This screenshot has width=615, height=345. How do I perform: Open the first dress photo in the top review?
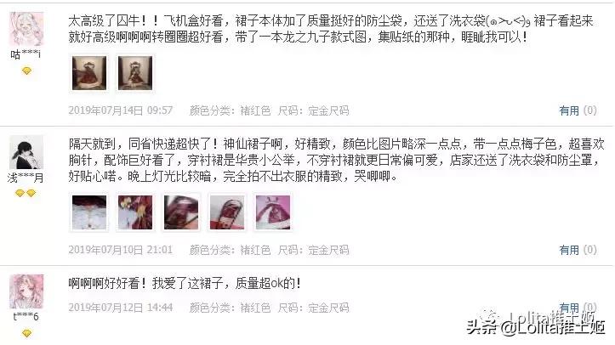pos(89,73)
